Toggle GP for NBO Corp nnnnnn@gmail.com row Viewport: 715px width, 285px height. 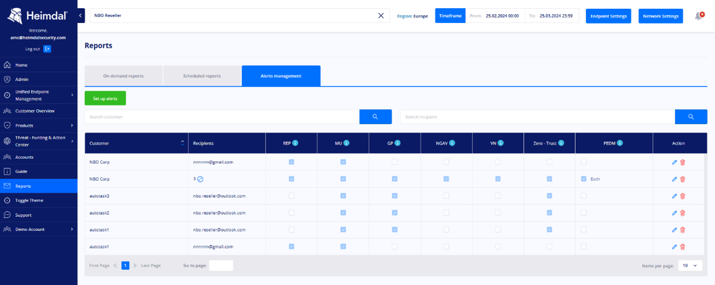pyautogui.click(x=395, y=162)
